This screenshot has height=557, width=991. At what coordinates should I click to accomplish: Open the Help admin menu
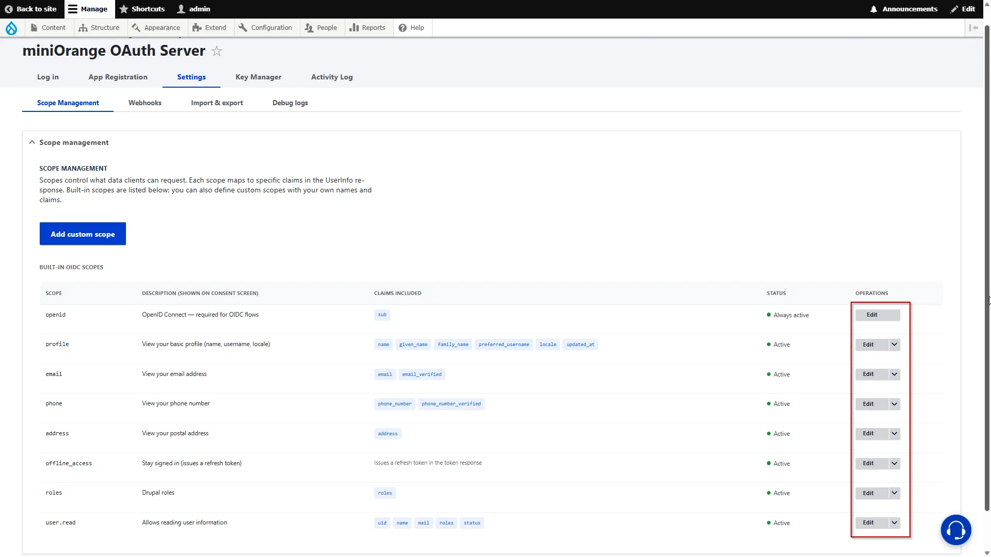coord(411,28)
